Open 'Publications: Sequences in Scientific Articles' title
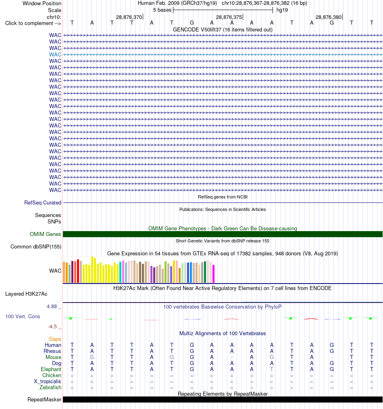The height and width of the screenshot is (409, 383). pos(223,209)
